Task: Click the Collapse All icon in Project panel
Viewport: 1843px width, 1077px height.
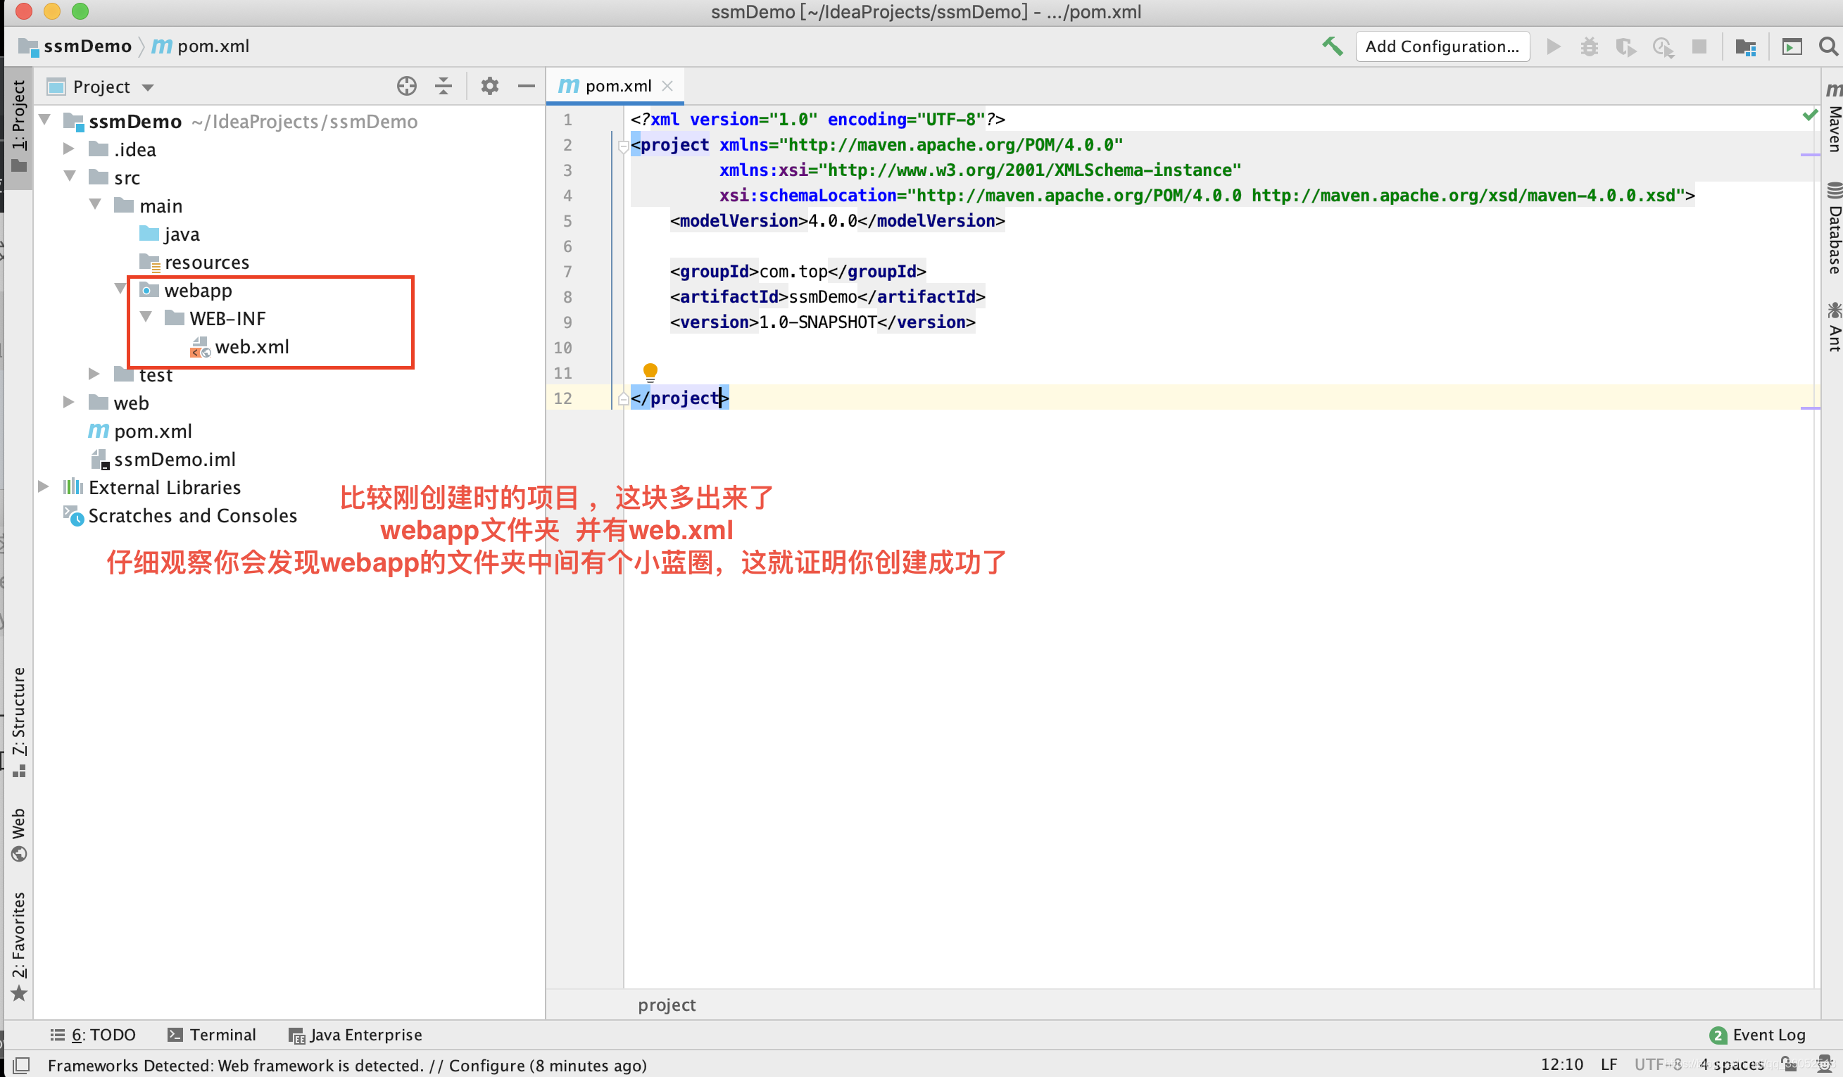Action: point(444,87)
